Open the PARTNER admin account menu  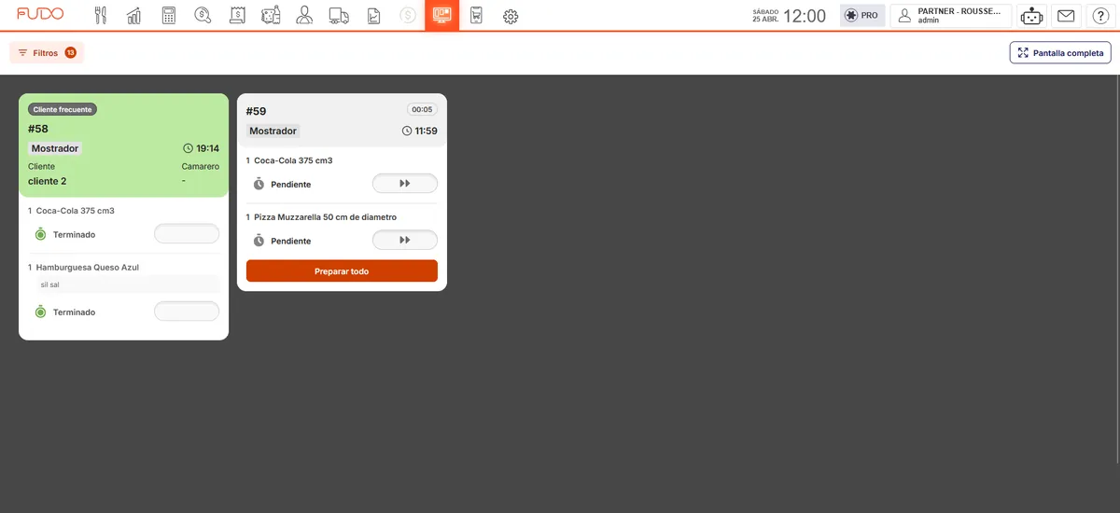coord(951,16)
